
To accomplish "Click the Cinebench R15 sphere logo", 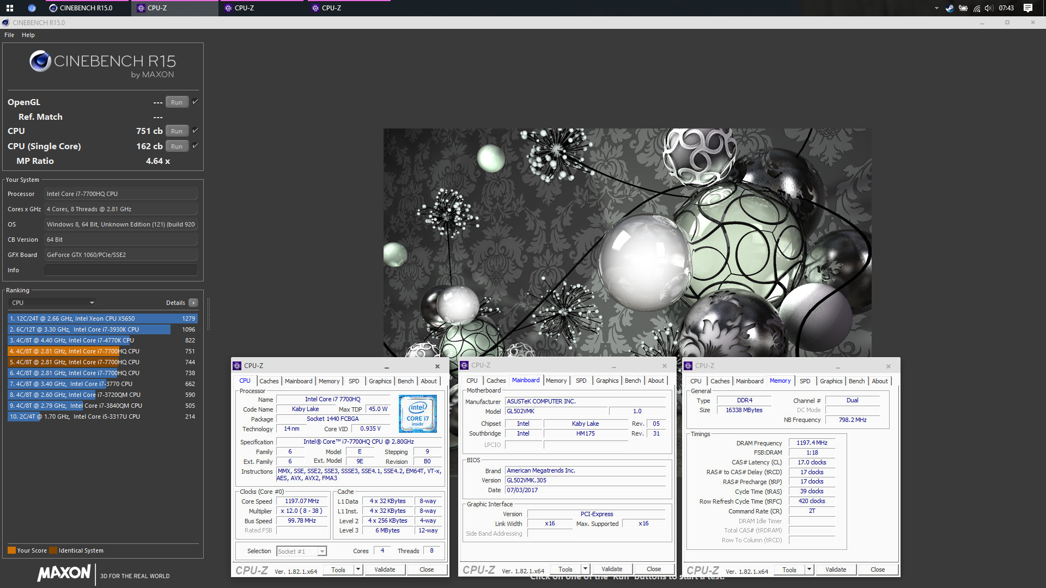I will (x=40, y=61).
